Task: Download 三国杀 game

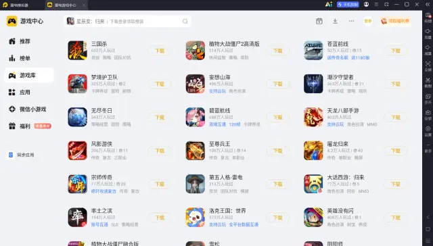Action: point(160,51)
